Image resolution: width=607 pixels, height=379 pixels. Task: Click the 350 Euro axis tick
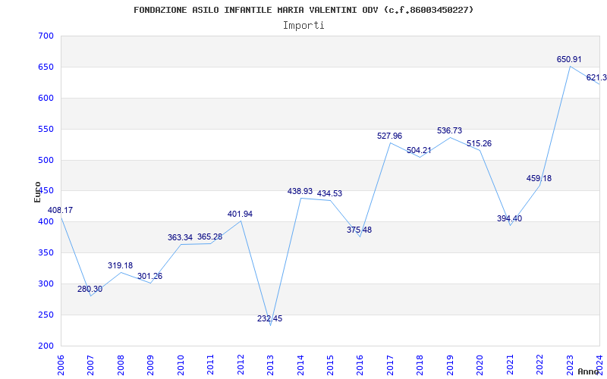coord(46,253)
